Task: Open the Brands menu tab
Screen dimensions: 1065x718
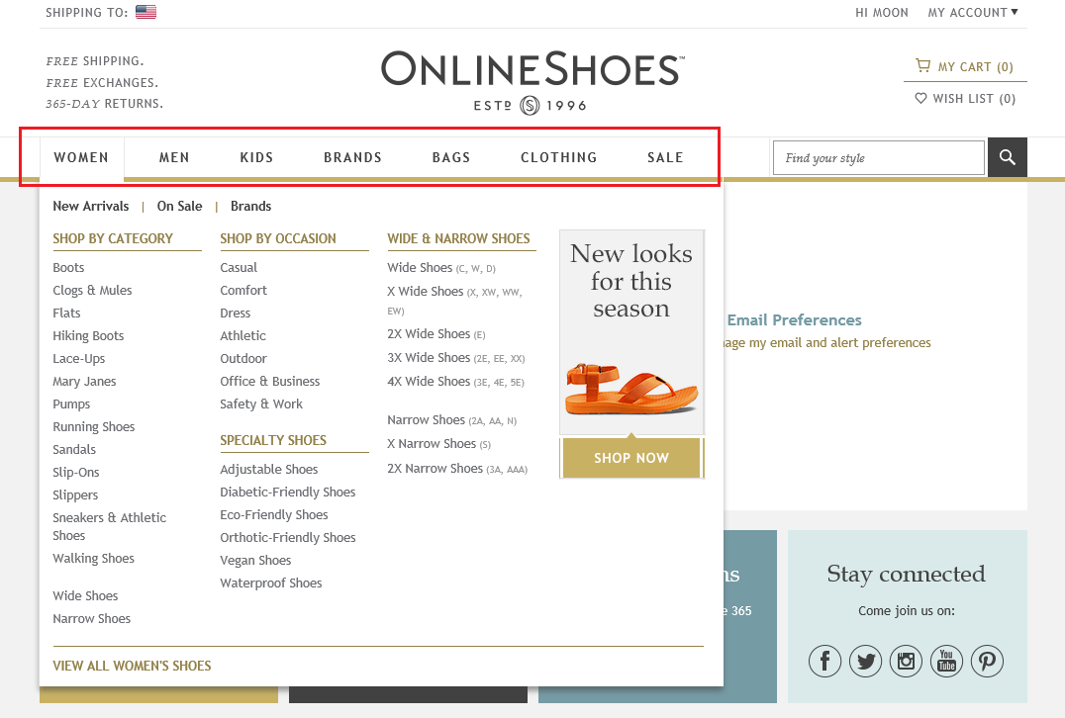Action: click(x=352, y=157)
